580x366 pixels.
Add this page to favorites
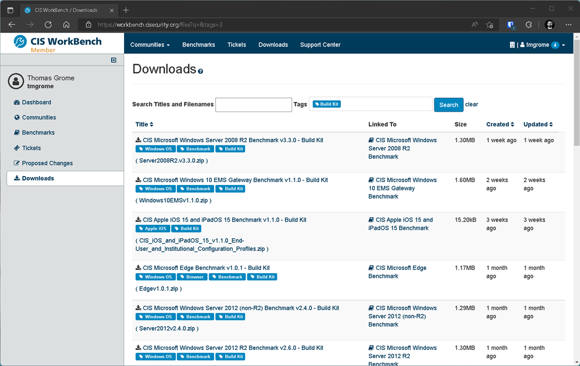[490, 25]
